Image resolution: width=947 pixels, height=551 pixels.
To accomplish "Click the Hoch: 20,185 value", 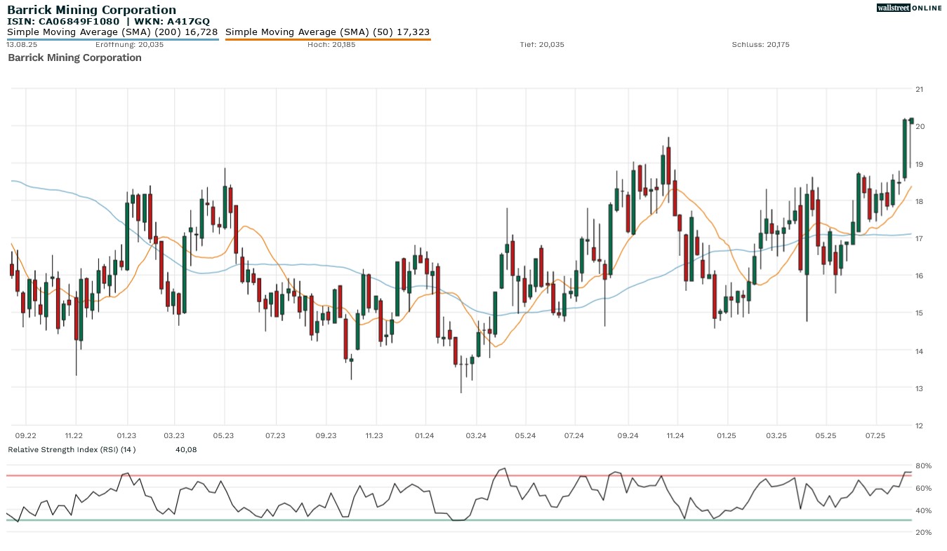I will 331,45.
